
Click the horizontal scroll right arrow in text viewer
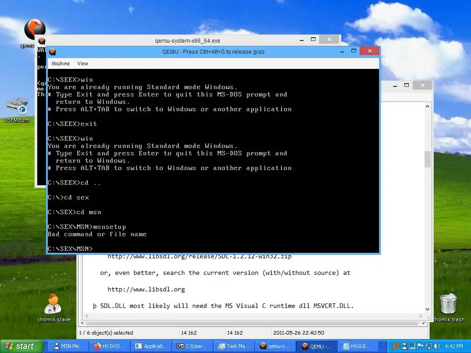click(421, 316)
